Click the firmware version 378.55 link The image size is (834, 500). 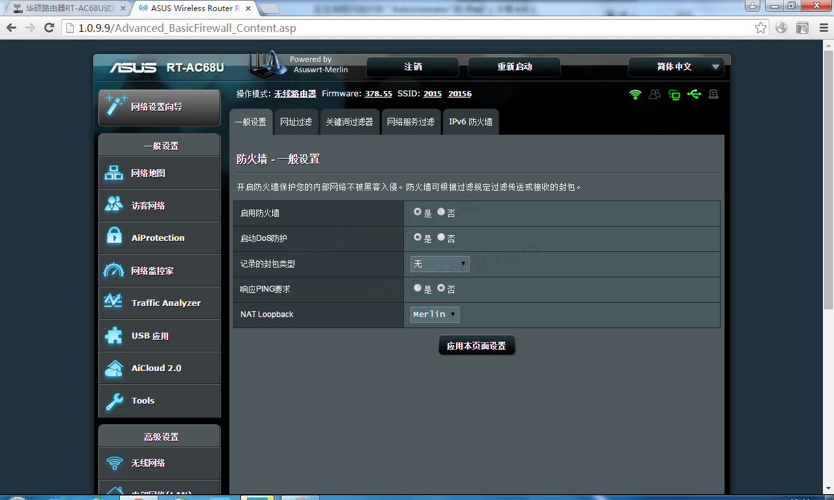(379, 94)
